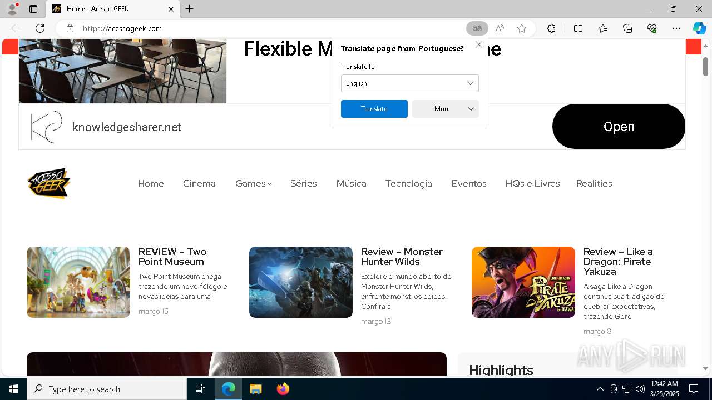Expand the Translate to language dropdown
The height and width of the screenshot is (400, 712).
point(410,83)
